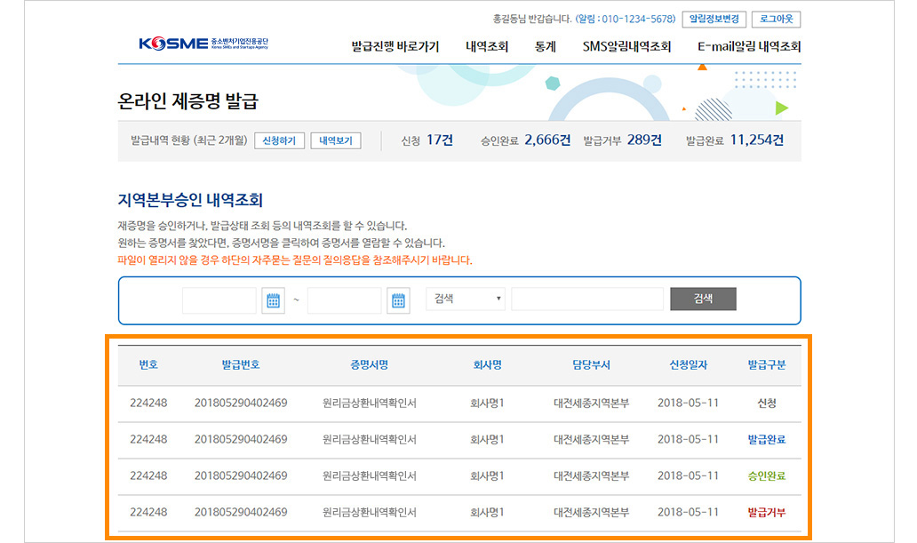Click 증명서명 in the 신청 status row

369,403
